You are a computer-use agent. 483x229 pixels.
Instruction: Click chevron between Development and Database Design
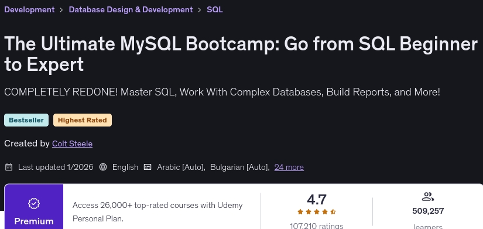pyautogui.click(x=61, y=10)
